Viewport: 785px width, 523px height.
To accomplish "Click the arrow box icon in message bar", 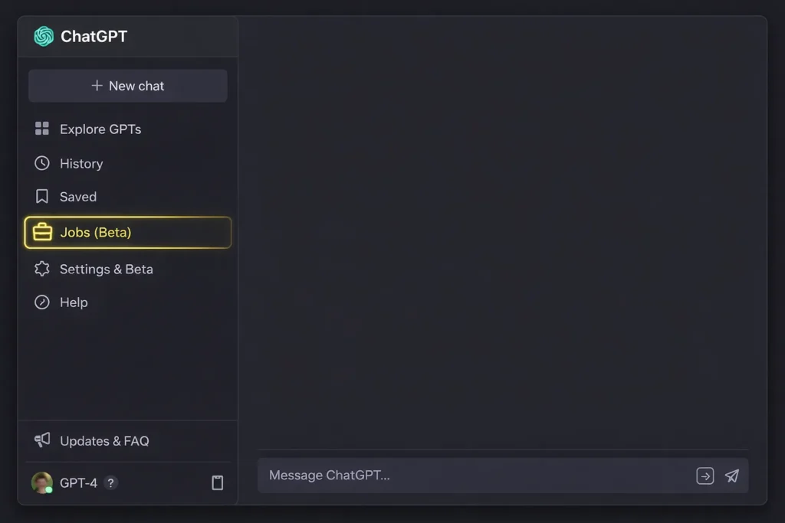I will (705, 476).
